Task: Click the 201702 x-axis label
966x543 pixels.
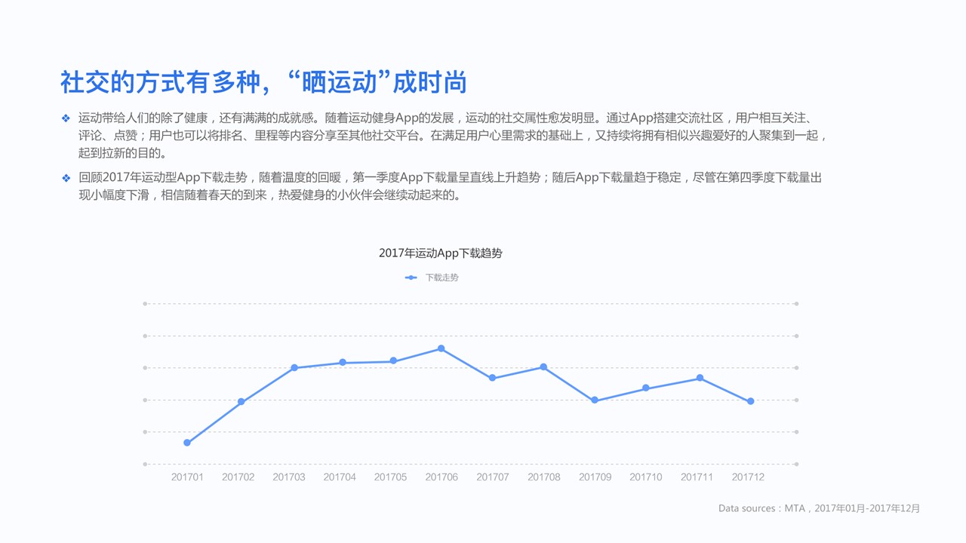Action: 238,477
